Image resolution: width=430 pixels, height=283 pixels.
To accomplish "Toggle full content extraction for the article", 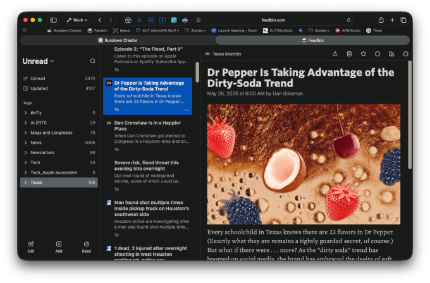I will 349,54.
